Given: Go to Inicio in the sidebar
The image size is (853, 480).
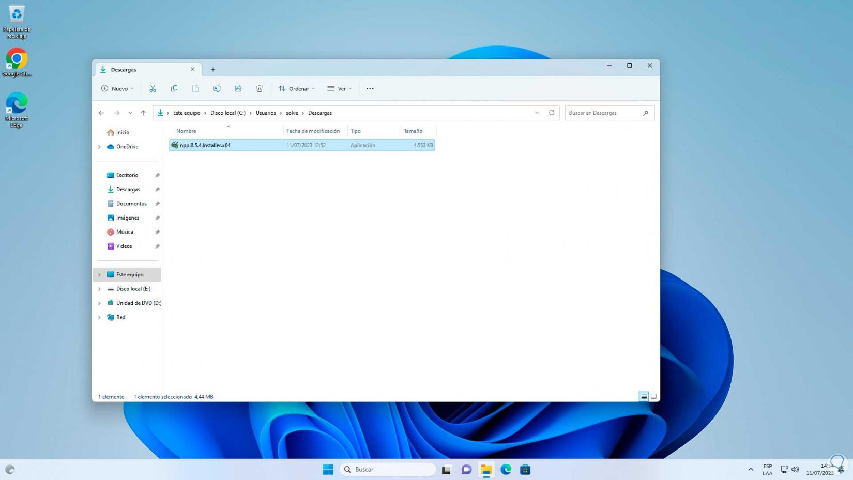Looking at the screenshot, I should pos(123,133).
